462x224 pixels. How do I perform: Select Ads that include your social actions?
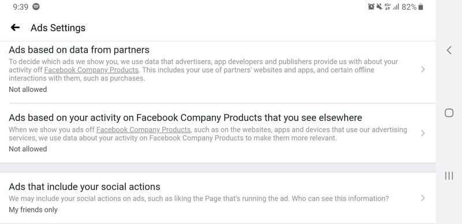coord(84,187)
